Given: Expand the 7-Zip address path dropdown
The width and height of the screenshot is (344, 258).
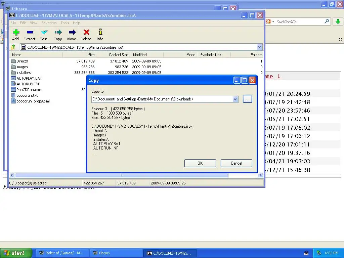Looking at the screenshot, I should coord(259,47).
